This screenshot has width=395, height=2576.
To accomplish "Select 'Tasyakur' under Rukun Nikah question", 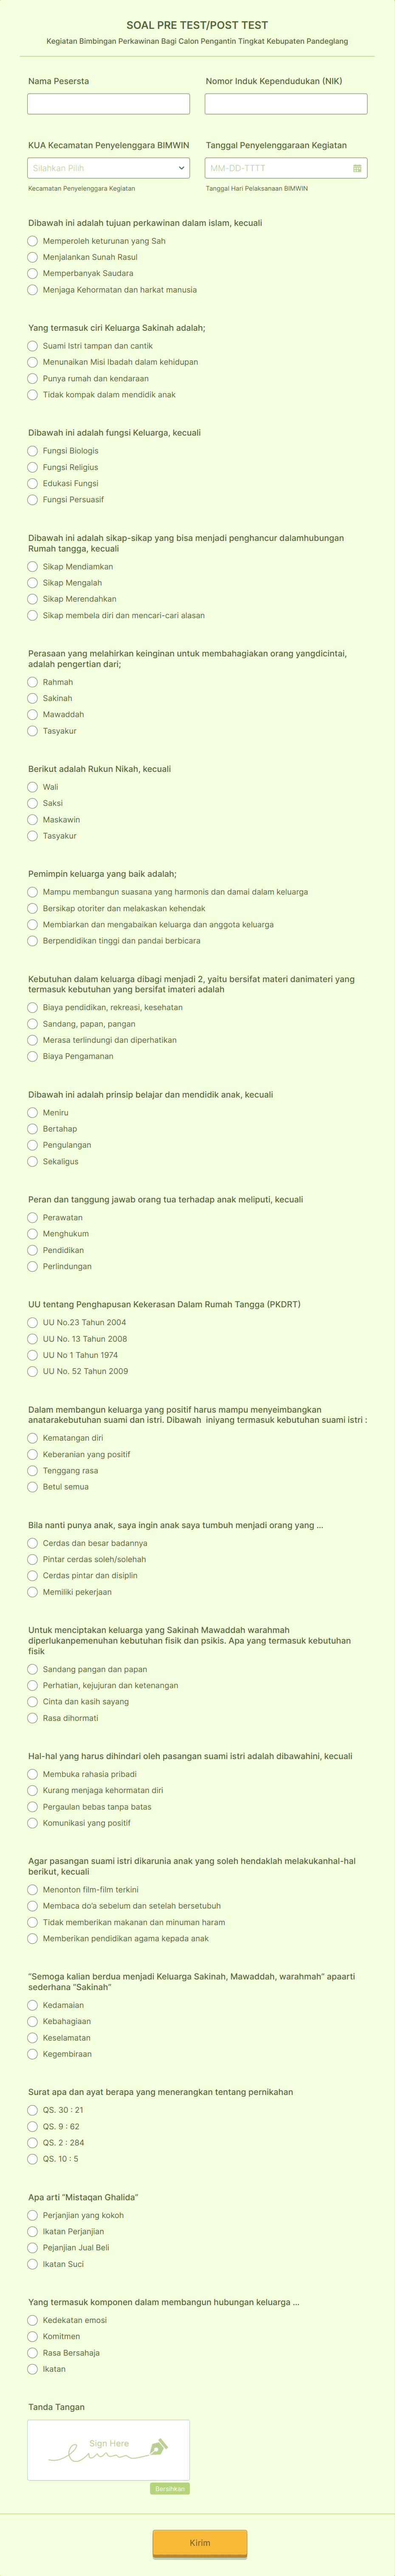I will tap(31, 836).
